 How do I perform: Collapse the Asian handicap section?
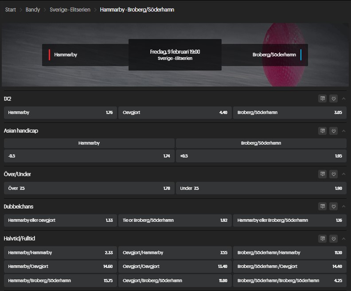[x=343, y=131]
